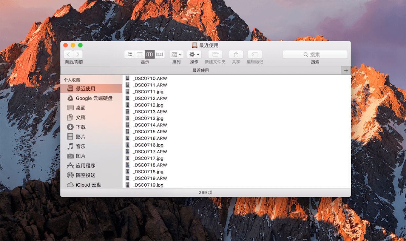Click the 隔空投送 AirDrop icon
The width and height of the screenshot is (406, 241).
pos(70,175)
